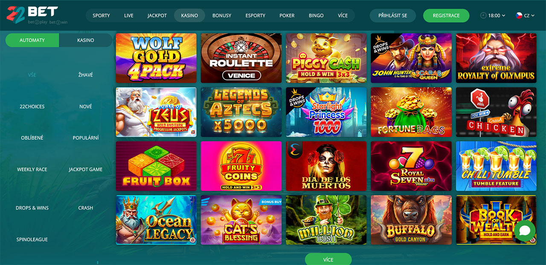Viewport: 546px width, 265px height.
Task: Click the REGISTRACE button
Action: click(x=446, y=15)
